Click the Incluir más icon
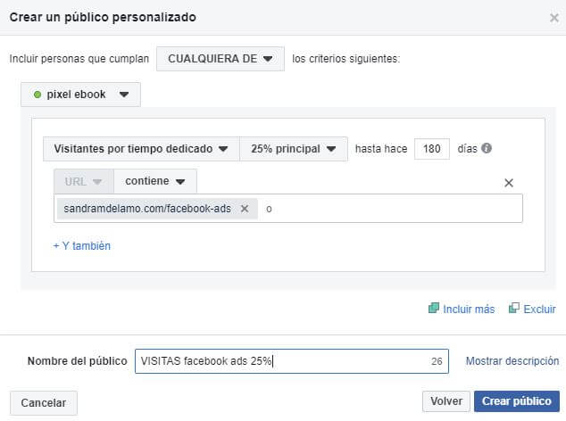Viewport: 566px width, 421px height. tap(434, 309)
